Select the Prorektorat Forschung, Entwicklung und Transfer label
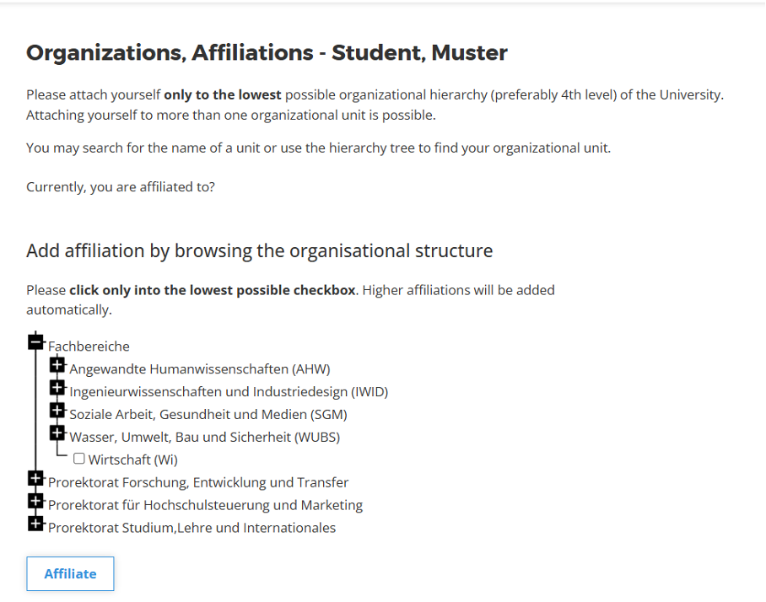Viewport: 766px width, 602px height. pyautogui.click(x=198, y=483)
